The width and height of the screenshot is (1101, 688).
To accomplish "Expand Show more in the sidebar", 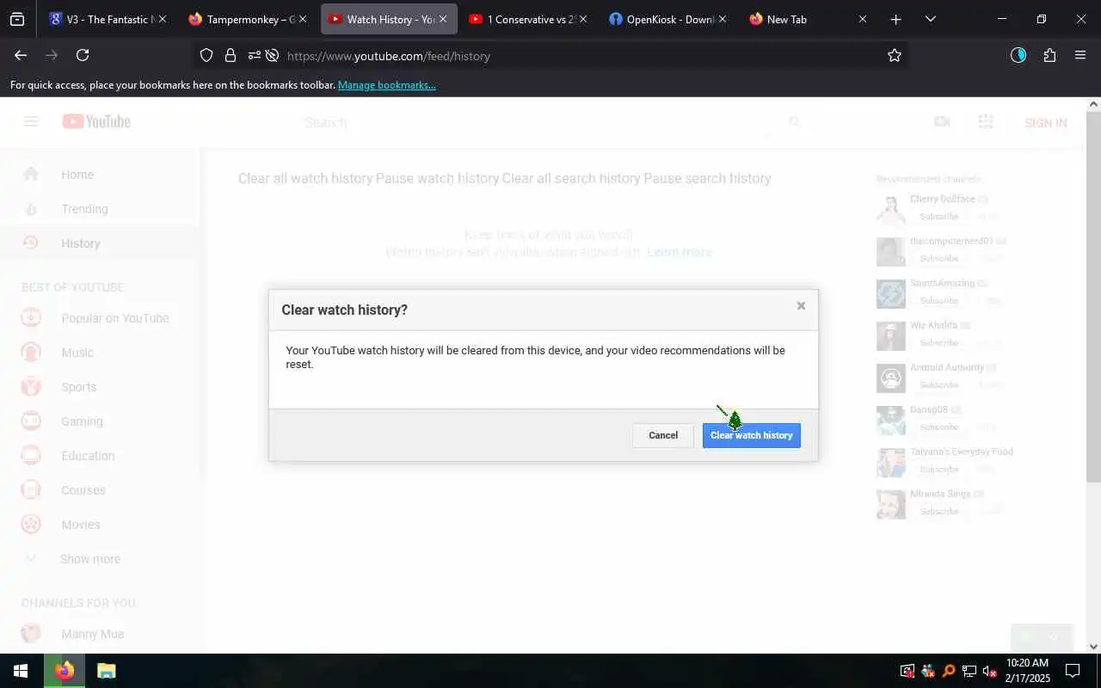I will tap(101, 559).
